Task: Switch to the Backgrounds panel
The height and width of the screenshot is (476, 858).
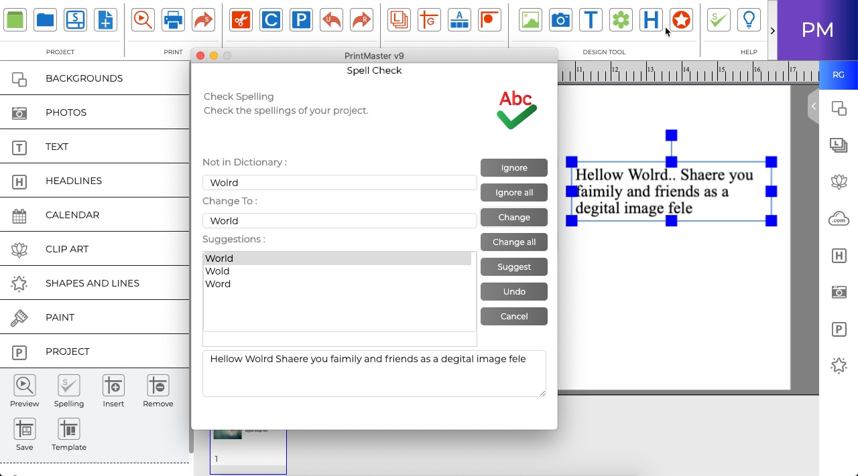Action: click(84, 78)
